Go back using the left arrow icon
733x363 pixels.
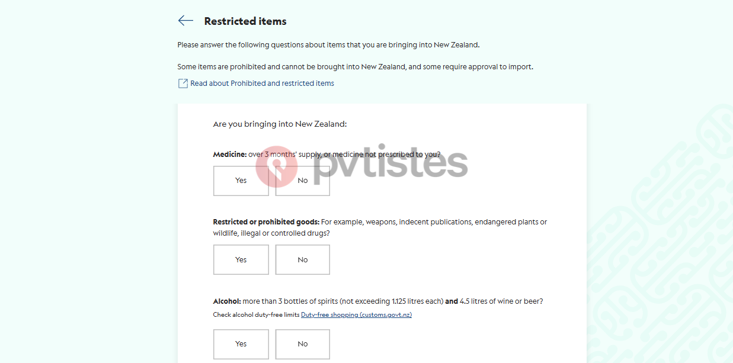click(x=185, y=21)
